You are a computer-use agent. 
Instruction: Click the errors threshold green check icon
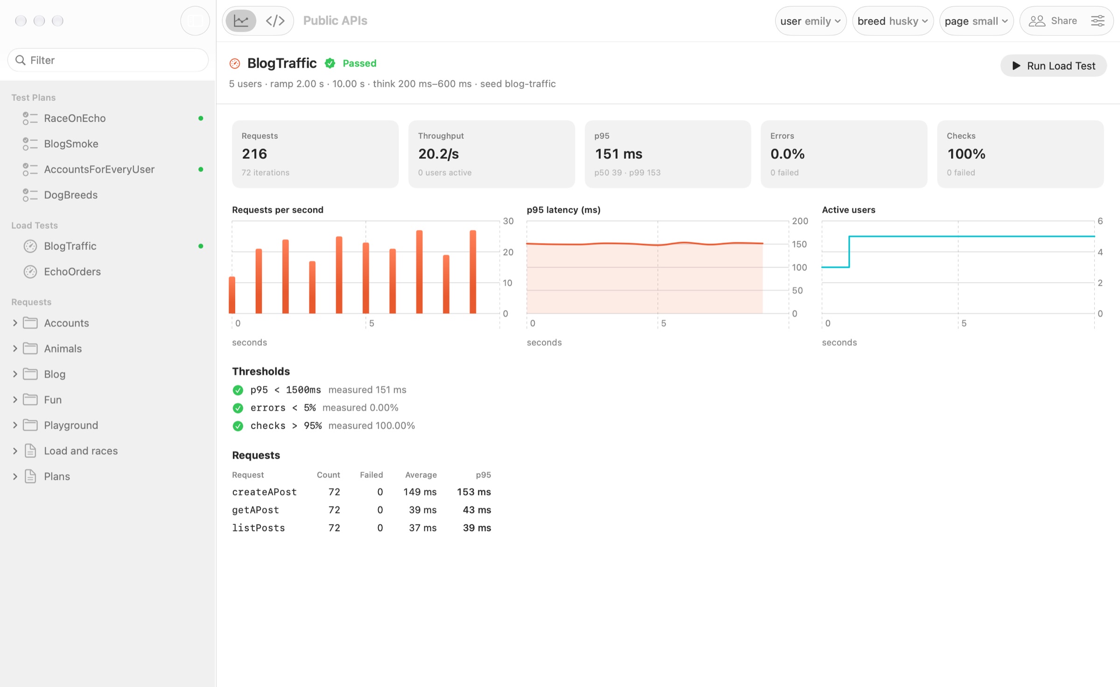pos(238,408)
